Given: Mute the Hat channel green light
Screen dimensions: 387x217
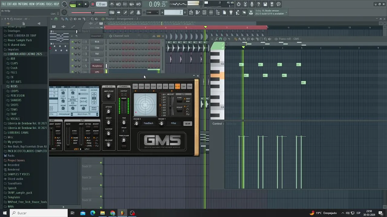Looking at the screenshot, I should [72, 54].
